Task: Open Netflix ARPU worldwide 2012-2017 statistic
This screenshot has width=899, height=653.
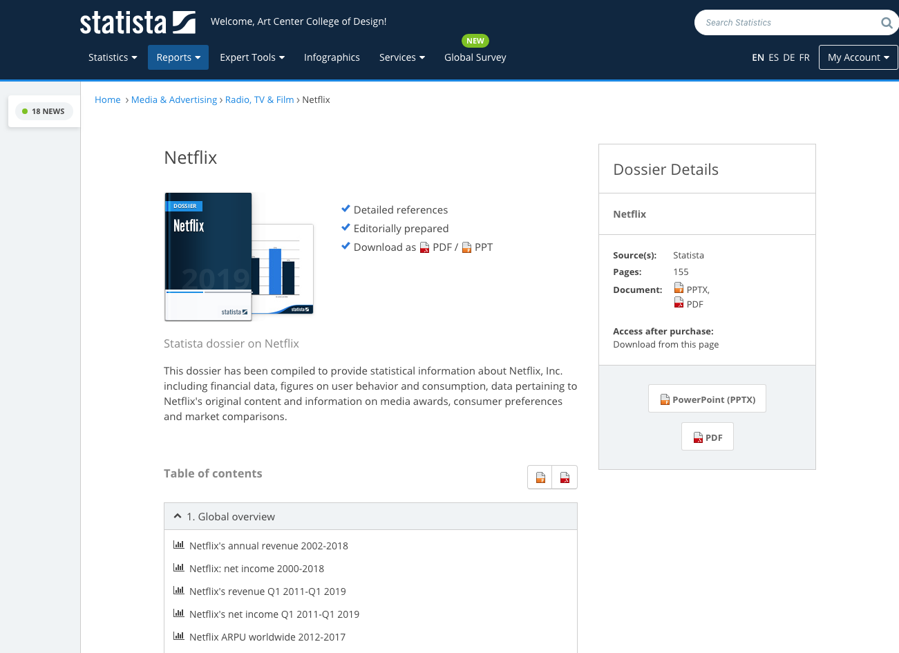Action: (x=267, y=636)
